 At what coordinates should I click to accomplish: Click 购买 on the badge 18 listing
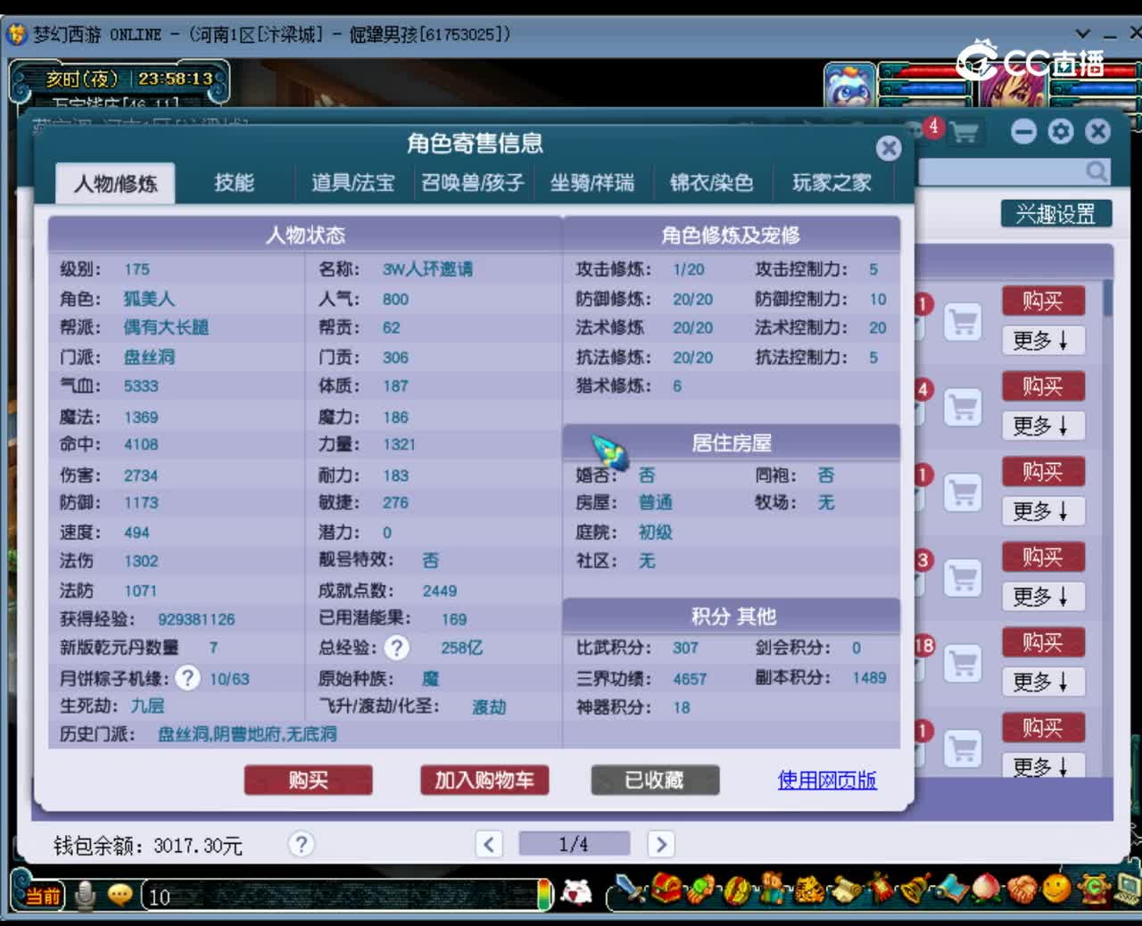click(1042, 642)
